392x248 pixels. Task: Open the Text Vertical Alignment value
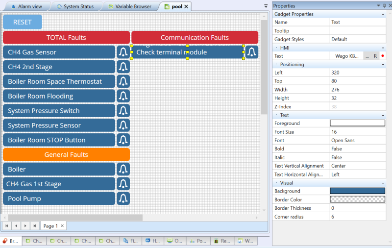[358, 166]
